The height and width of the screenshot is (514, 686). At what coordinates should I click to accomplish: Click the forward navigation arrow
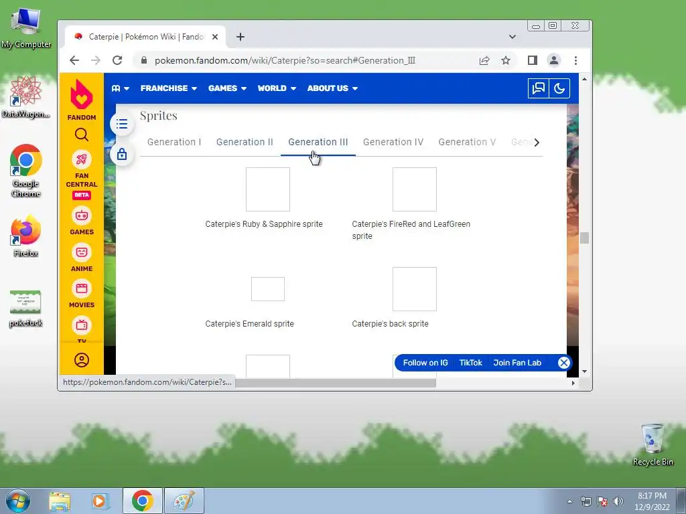tap(96, 60)
